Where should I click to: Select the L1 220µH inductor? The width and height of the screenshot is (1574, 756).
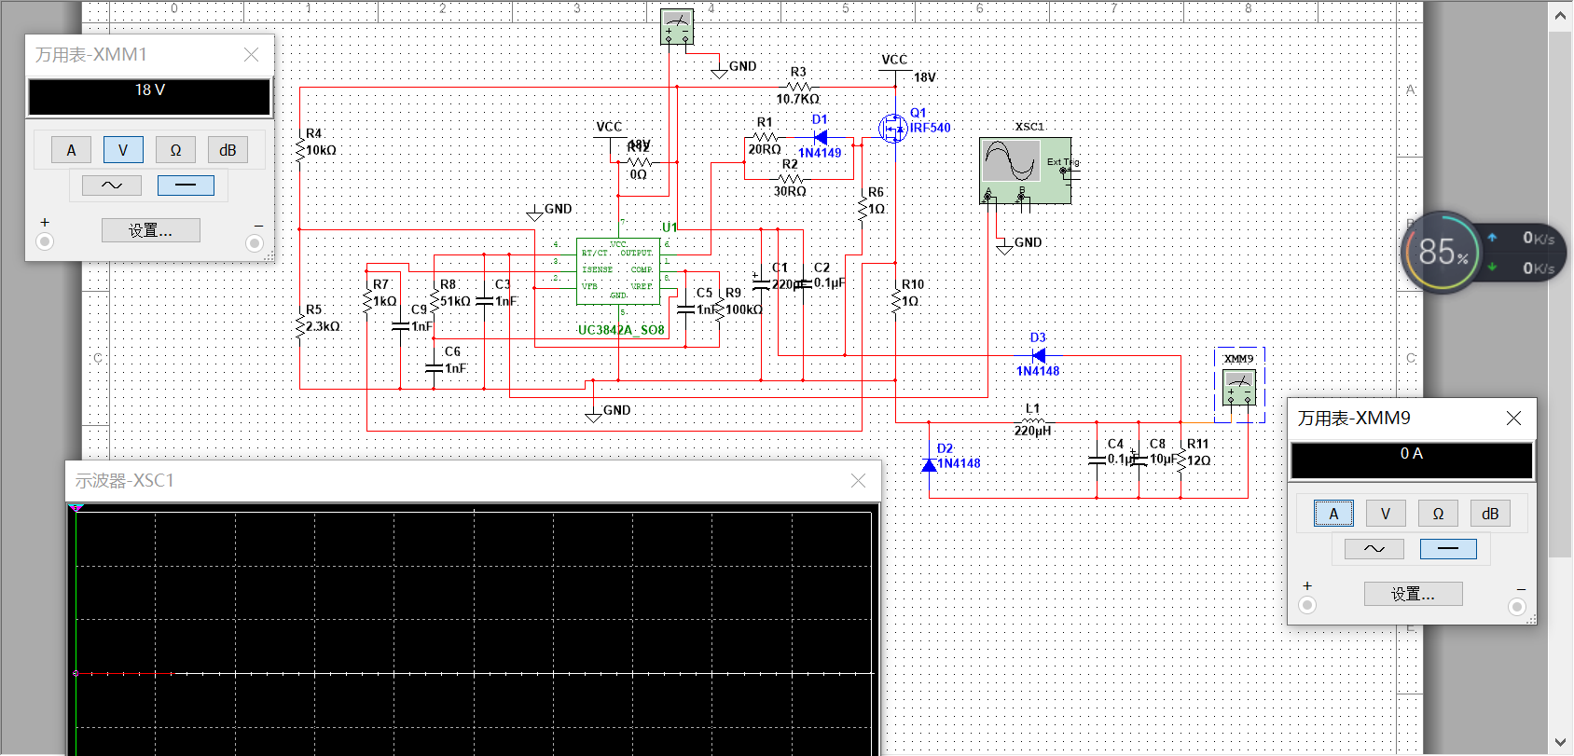coord(1033,420)
